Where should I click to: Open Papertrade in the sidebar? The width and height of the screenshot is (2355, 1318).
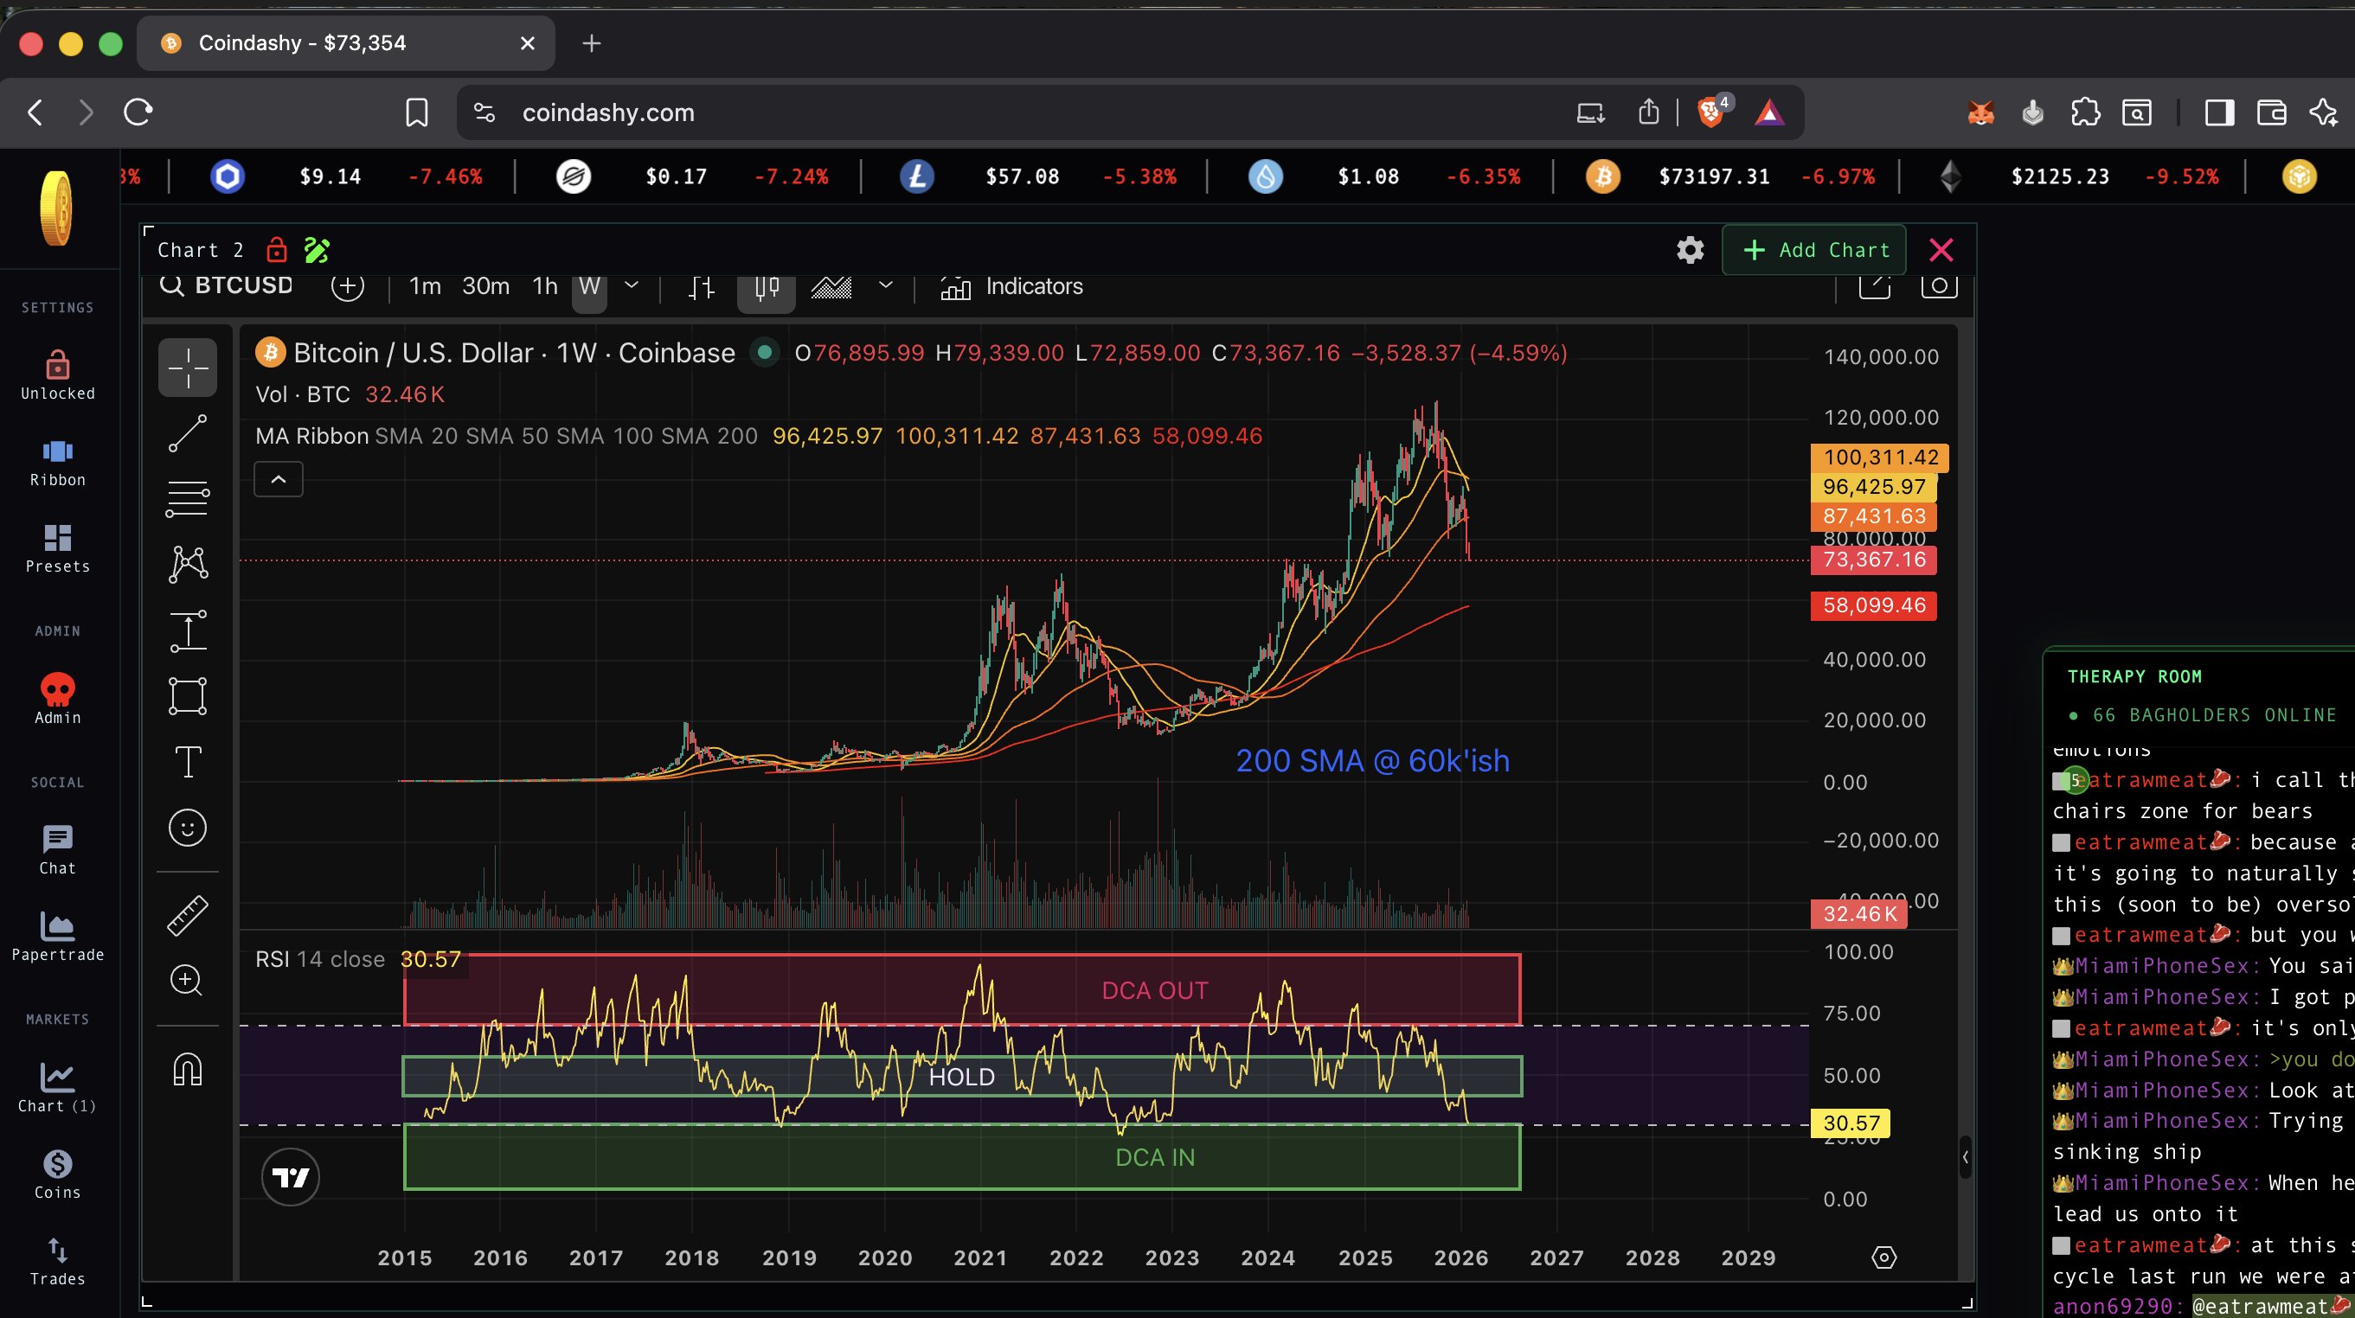(x=58, y=936)
